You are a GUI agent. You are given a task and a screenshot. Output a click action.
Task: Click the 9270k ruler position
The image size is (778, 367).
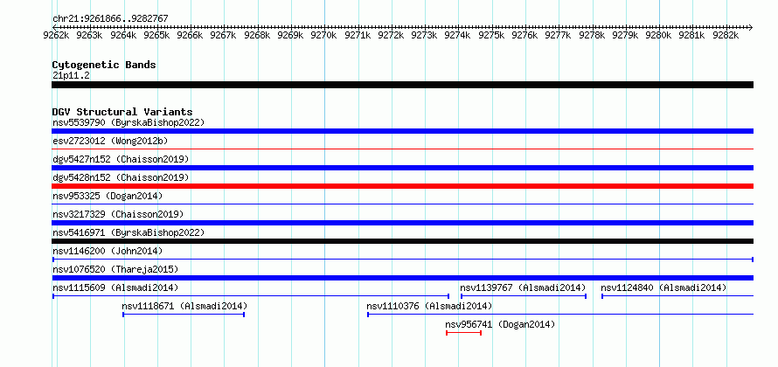324,36
